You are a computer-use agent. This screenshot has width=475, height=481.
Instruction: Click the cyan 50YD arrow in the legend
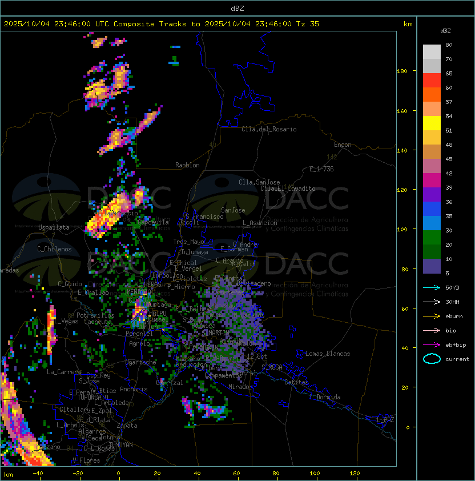432,287
